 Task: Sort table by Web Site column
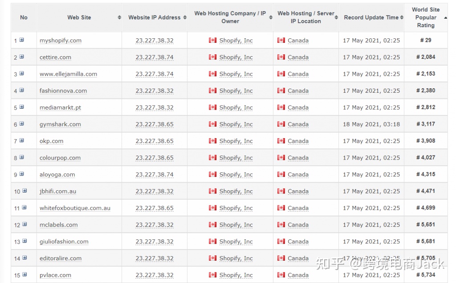tap(119, 17)
